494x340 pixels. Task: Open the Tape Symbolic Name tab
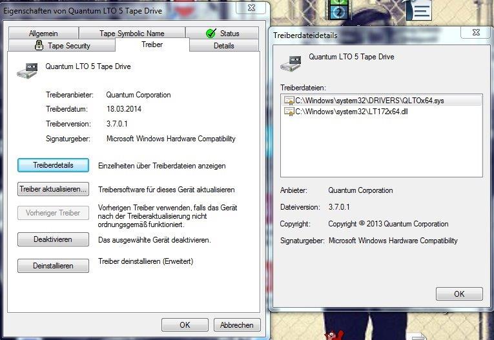tap(132, 33)
